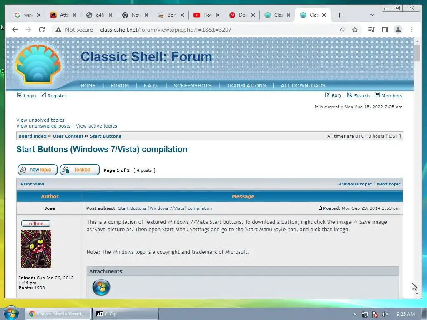Open a new tab with the plus button
The image size is (427, 320).
(339, 15)
